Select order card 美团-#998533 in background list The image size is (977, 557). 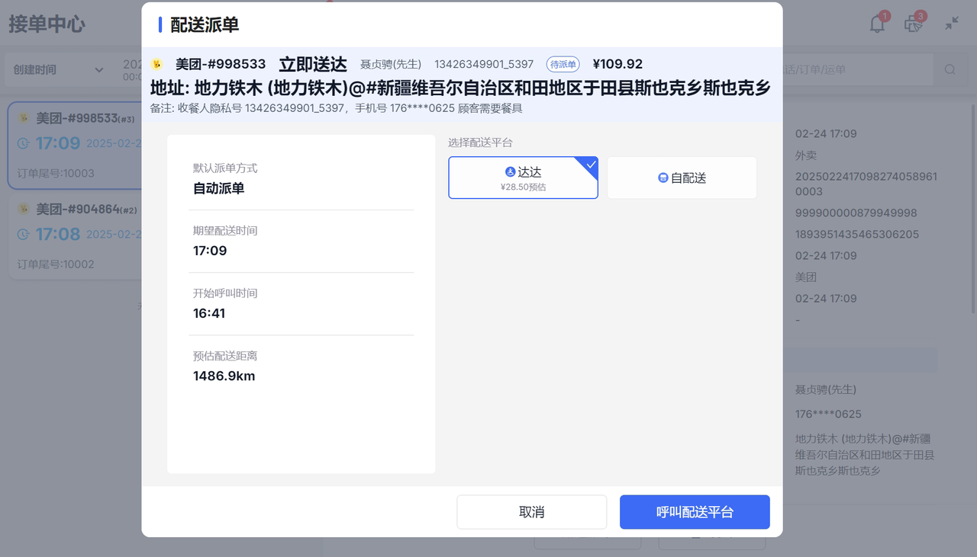[75, 146]
